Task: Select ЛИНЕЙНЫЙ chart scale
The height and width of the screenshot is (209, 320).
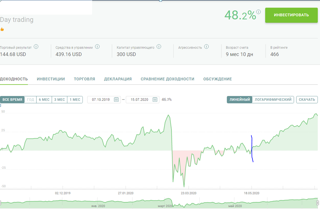Action: [x=240, y=100]
